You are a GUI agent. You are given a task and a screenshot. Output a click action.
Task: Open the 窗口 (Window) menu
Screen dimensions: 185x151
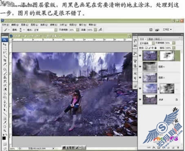coord(83,25)
